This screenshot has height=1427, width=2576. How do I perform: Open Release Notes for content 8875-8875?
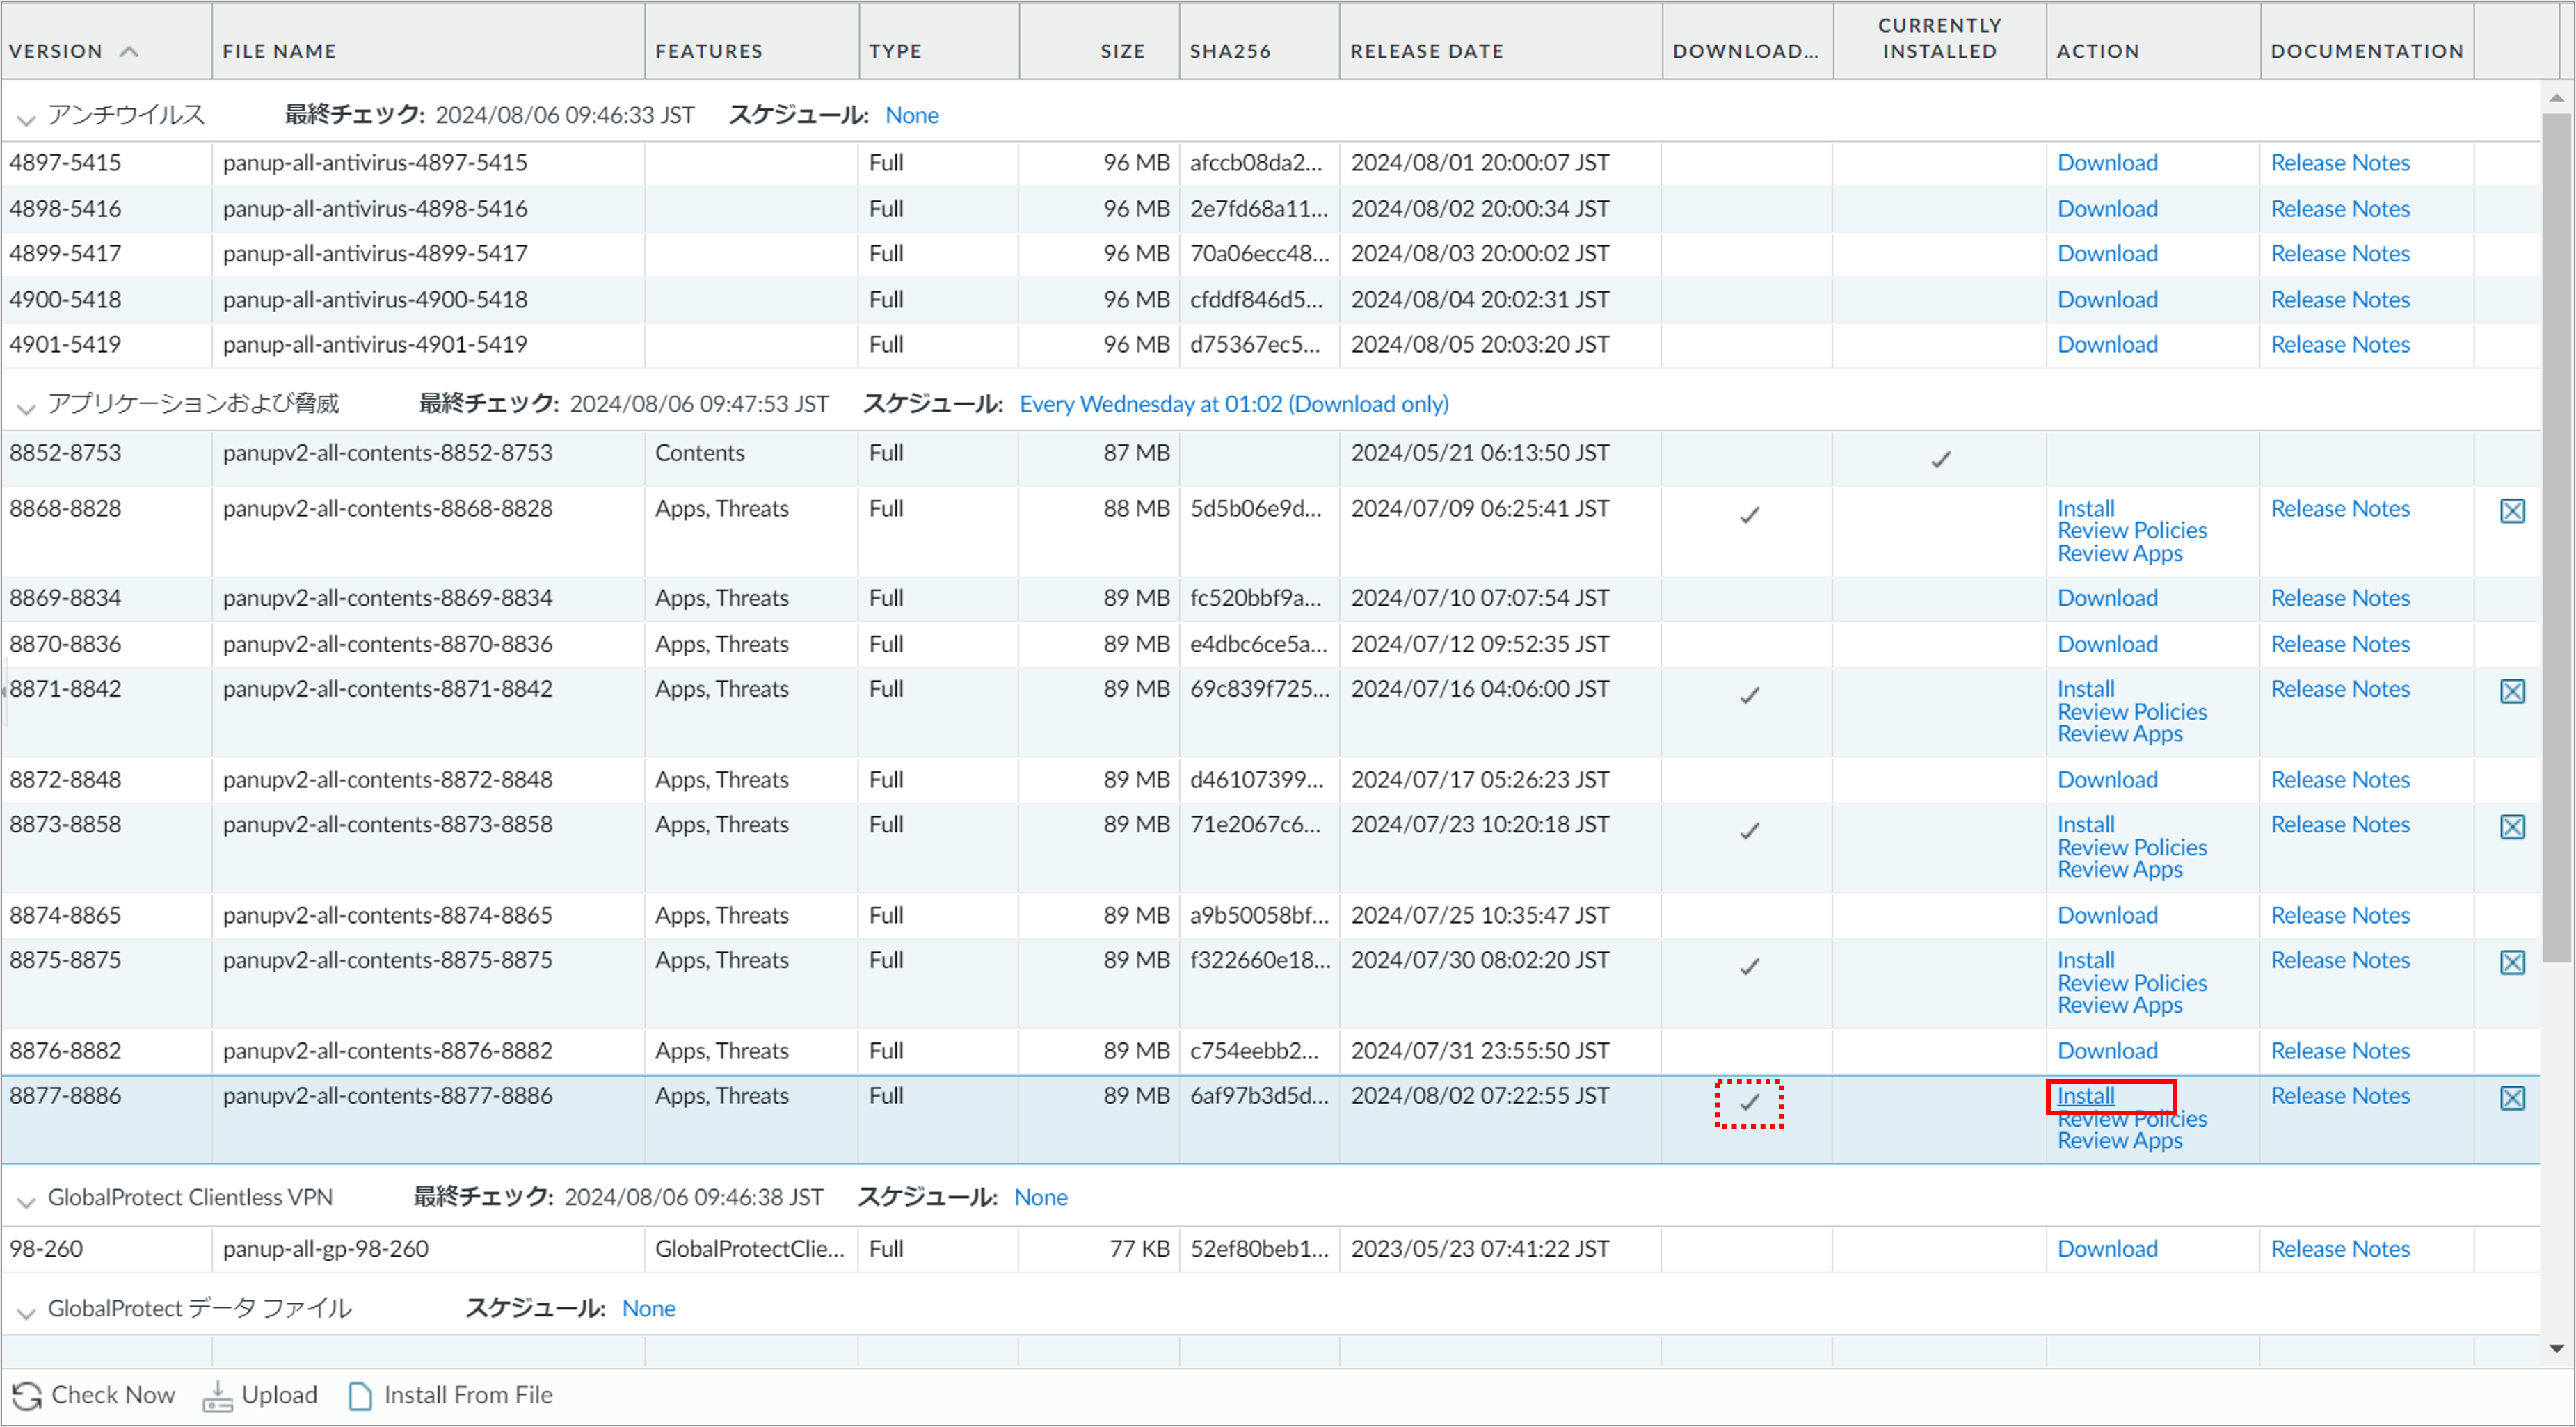[2340, 960]
